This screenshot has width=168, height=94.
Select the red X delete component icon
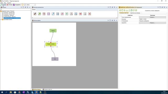point(90,14)
